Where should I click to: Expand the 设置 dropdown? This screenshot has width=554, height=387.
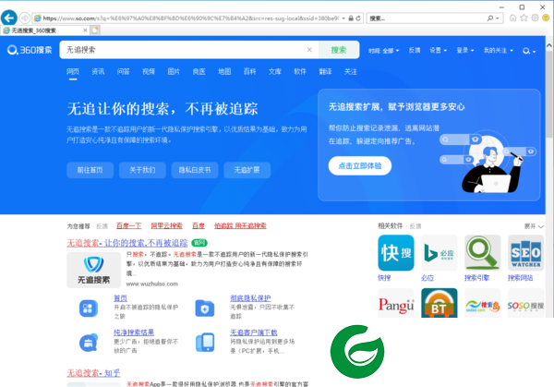[x=438, y=51]
